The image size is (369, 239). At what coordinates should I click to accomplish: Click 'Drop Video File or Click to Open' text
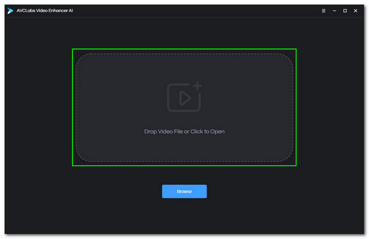pos(184,131)
